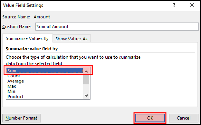
Task: Open the Number Format dialog
Action: tap(21, 118)
